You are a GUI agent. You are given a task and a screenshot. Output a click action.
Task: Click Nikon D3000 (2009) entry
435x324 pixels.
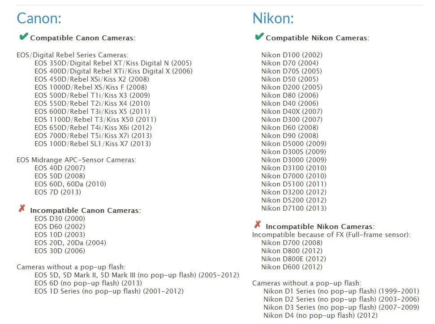[294, 160]
